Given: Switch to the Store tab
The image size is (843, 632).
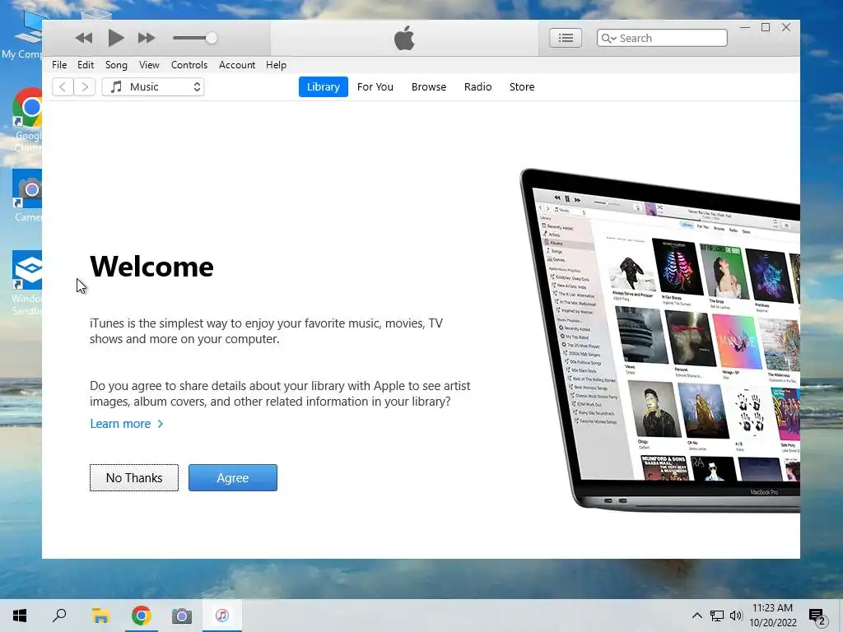Looking at the screenshot, I should point(521,86).
